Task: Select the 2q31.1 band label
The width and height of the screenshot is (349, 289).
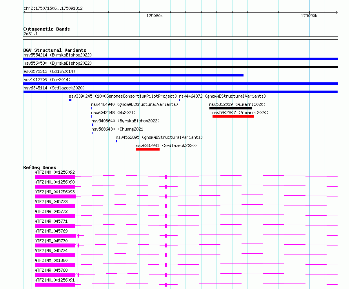Action: [31, 34]
